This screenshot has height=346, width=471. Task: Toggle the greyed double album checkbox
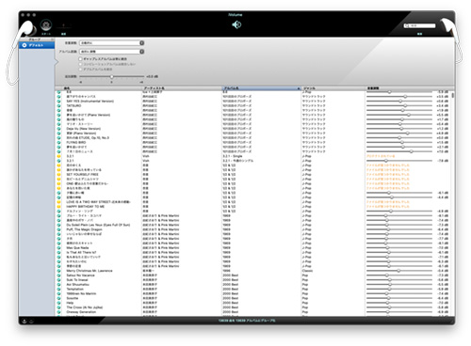80,69
